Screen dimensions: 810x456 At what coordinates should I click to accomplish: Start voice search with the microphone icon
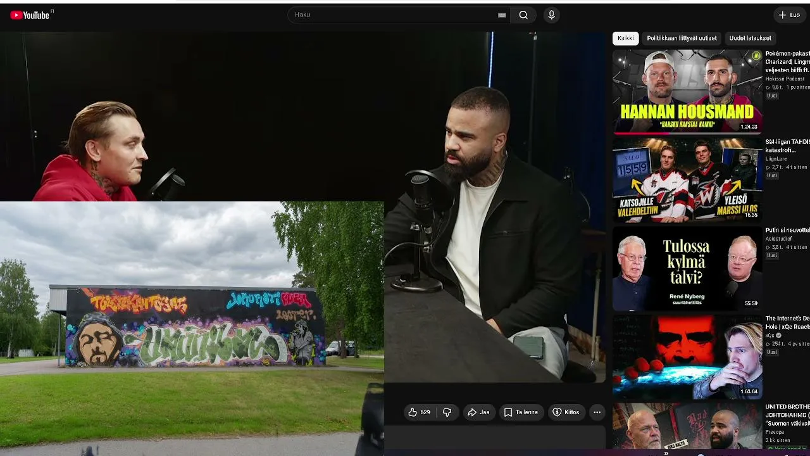pos(552,15)
